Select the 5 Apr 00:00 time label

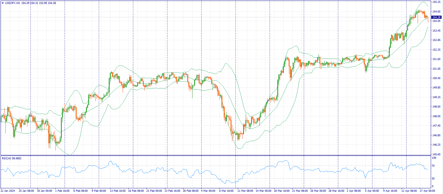[372, 191]
